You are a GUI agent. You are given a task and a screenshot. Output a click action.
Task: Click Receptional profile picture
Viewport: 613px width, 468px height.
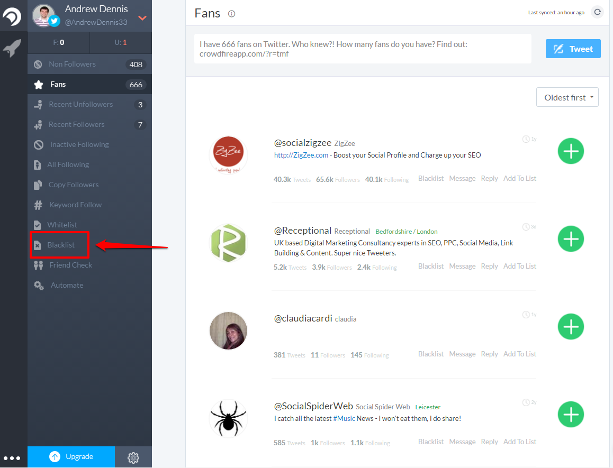[228, 243]
